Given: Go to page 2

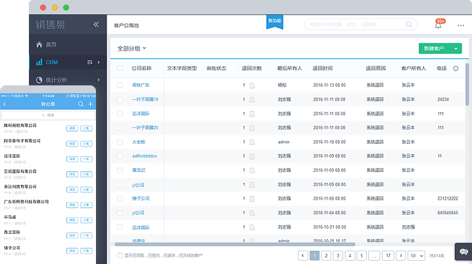Looking at the screenshot, I should [326, 255].
